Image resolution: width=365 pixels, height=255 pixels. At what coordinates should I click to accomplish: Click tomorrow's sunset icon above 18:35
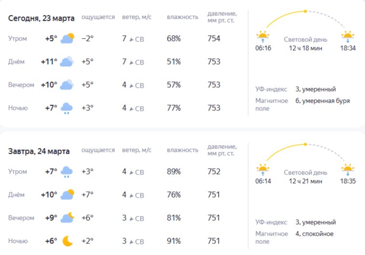pos(348,169)
